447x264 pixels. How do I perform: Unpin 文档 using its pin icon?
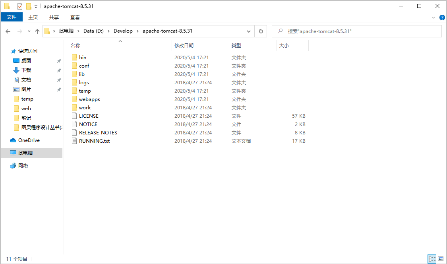point(59,80)
